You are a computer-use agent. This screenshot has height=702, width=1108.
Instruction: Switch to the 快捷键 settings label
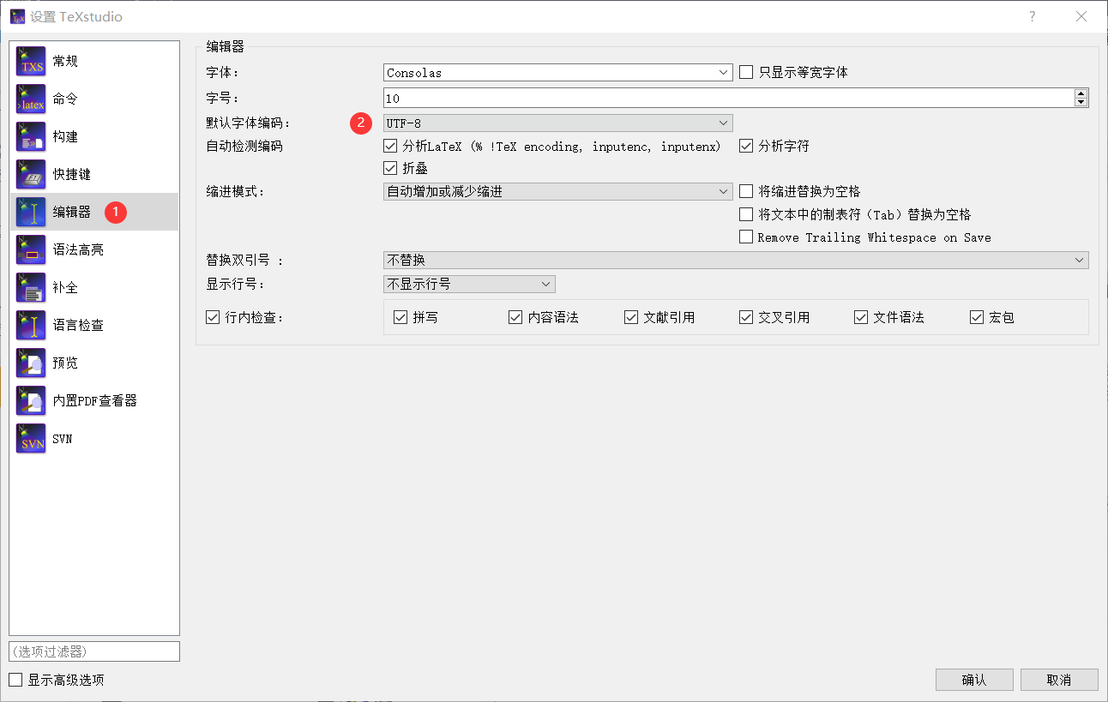(72, 175)
